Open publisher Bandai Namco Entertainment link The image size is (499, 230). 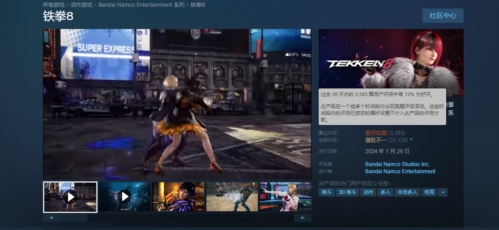click(400, 171)
